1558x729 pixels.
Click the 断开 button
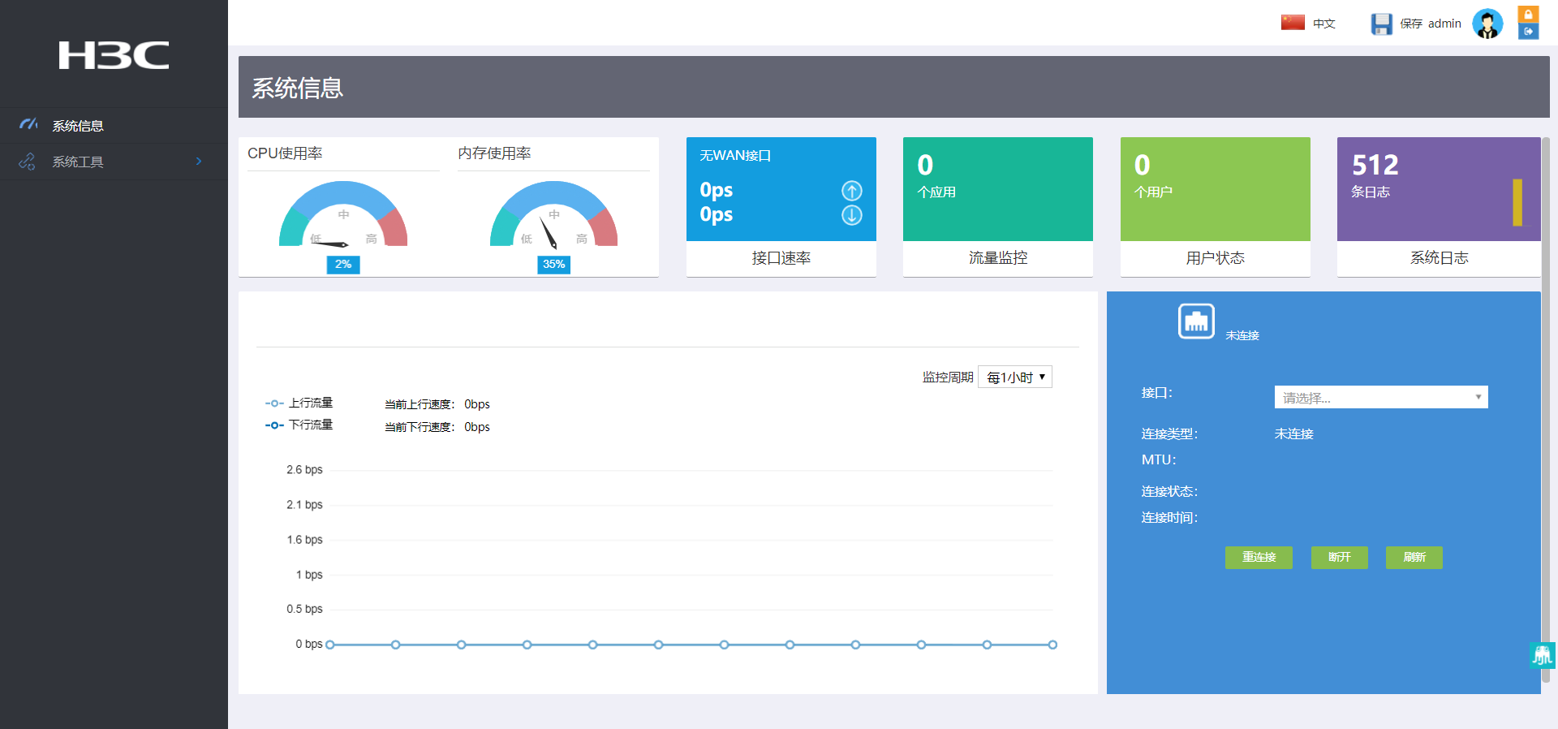1339,558
